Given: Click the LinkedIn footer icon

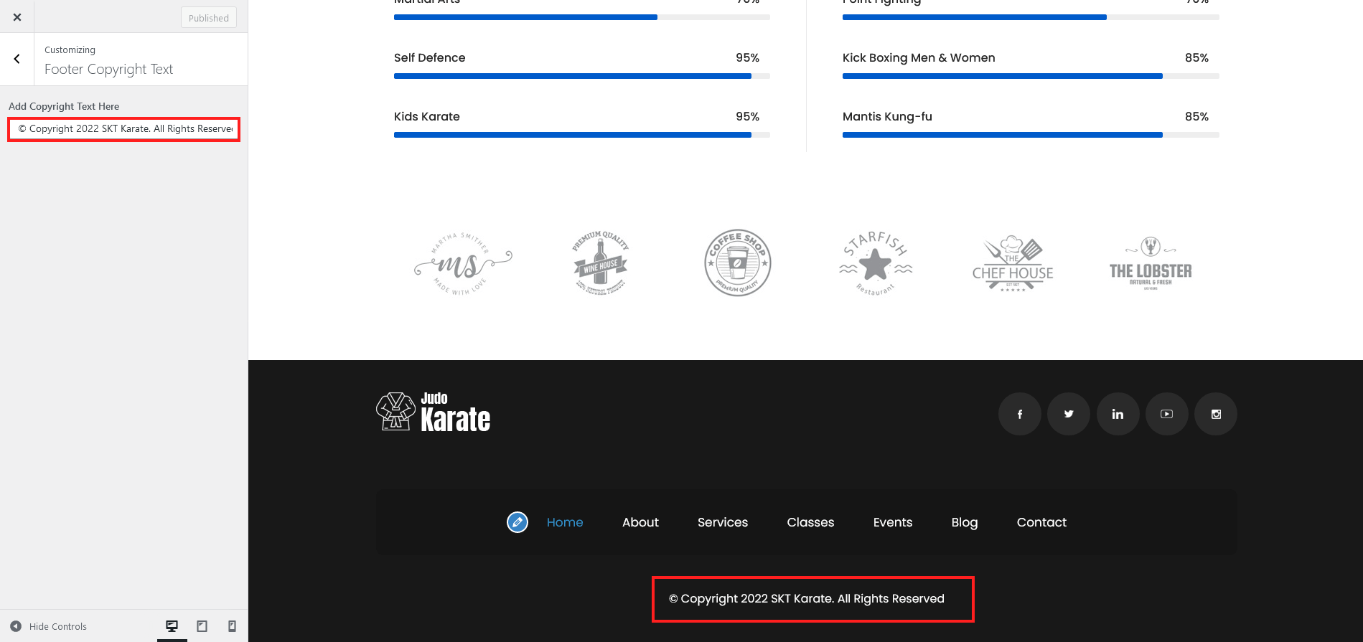Looking at the screenshot, I should [1118, 414].
